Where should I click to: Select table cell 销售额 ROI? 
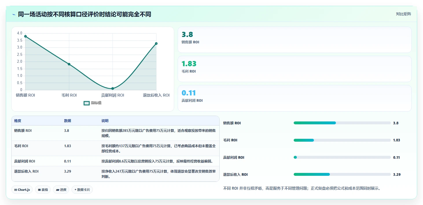tap(23, 131)
